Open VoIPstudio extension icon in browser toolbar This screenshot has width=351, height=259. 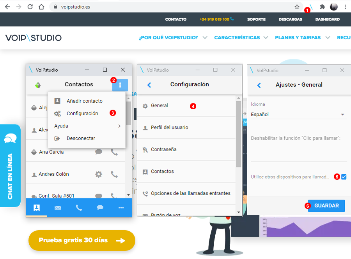pos(311,7)
